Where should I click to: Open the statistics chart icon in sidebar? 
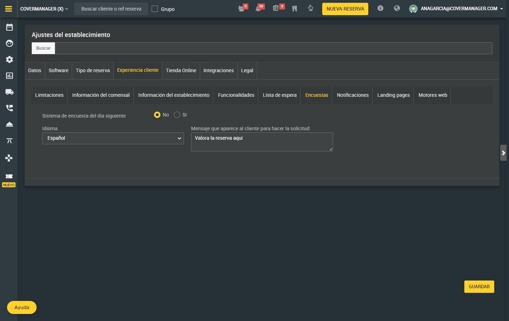[x=9, y=76]
